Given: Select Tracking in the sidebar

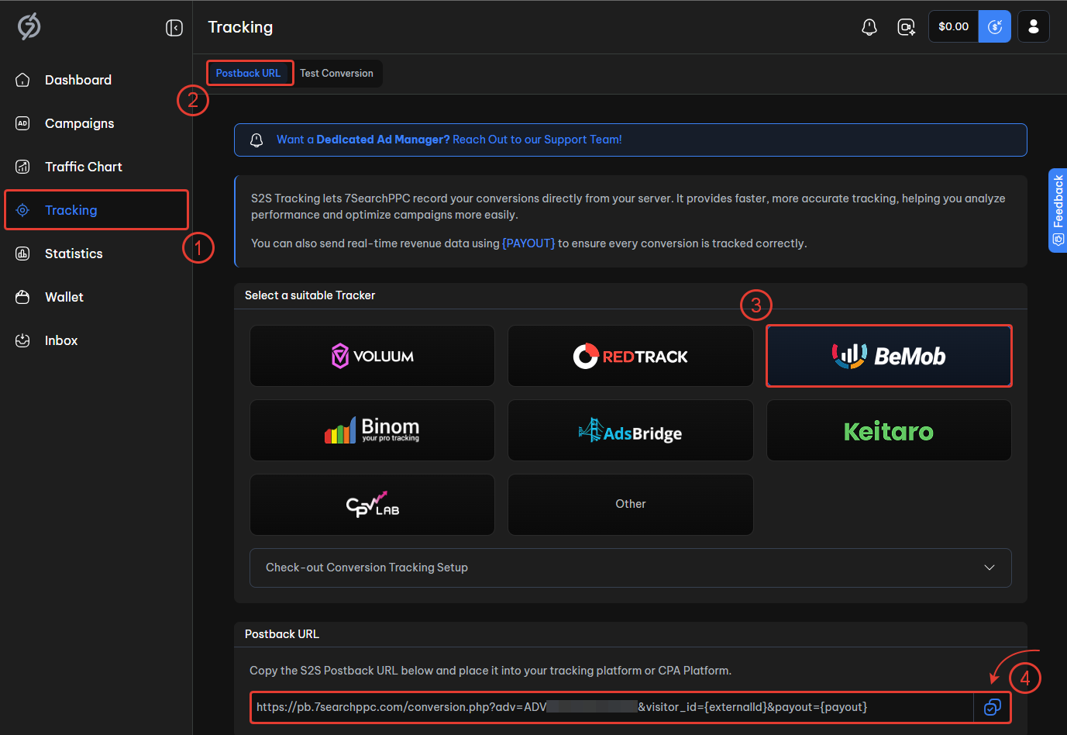Looking at the screenshot, I should 96,210.
